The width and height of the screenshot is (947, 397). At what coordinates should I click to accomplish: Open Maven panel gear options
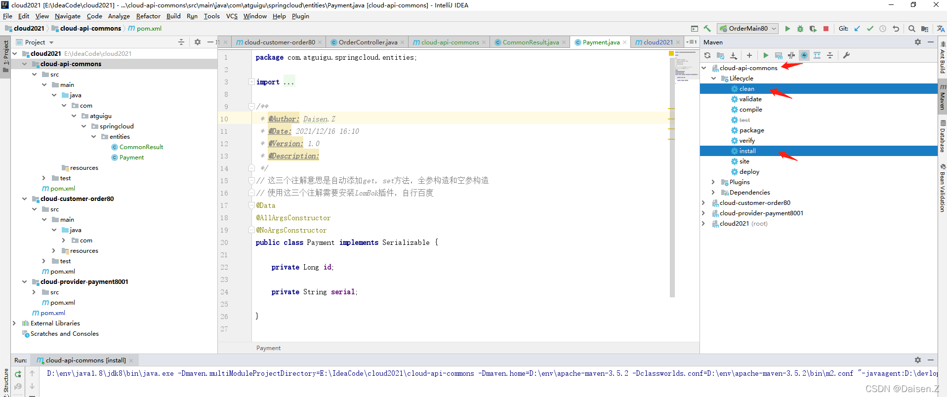pos(918,42)
